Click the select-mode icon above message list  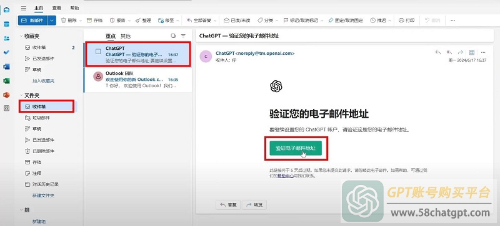173,36
